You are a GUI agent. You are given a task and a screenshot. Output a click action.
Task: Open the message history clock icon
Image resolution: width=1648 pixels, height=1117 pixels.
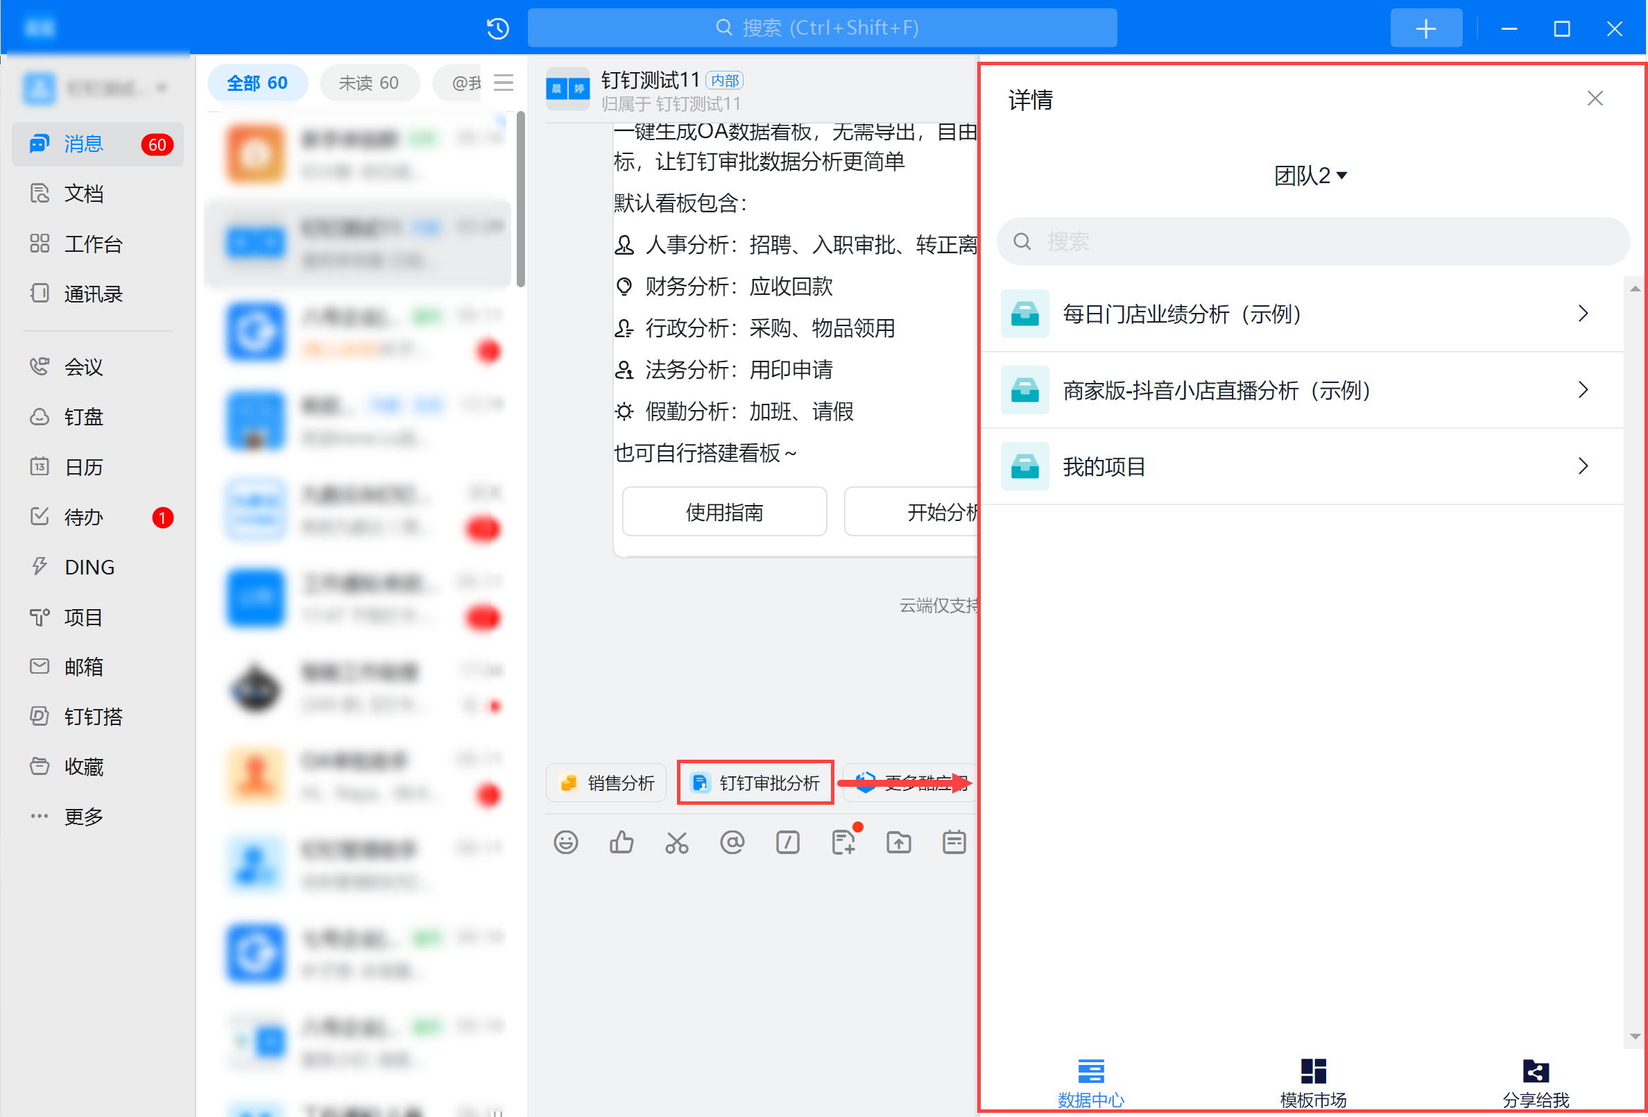point(498,28)
